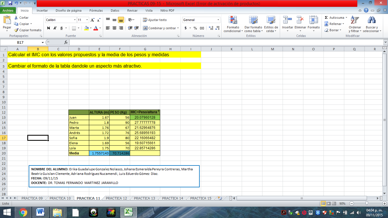Viewport: 388px width, 218px height.
Task: Open the PRACTICA 12 sheet tab
Action: [116, 198]
